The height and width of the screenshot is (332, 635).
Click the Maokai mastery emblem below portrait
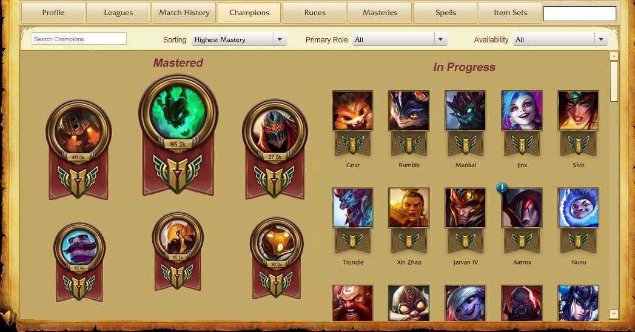[465, 144]
